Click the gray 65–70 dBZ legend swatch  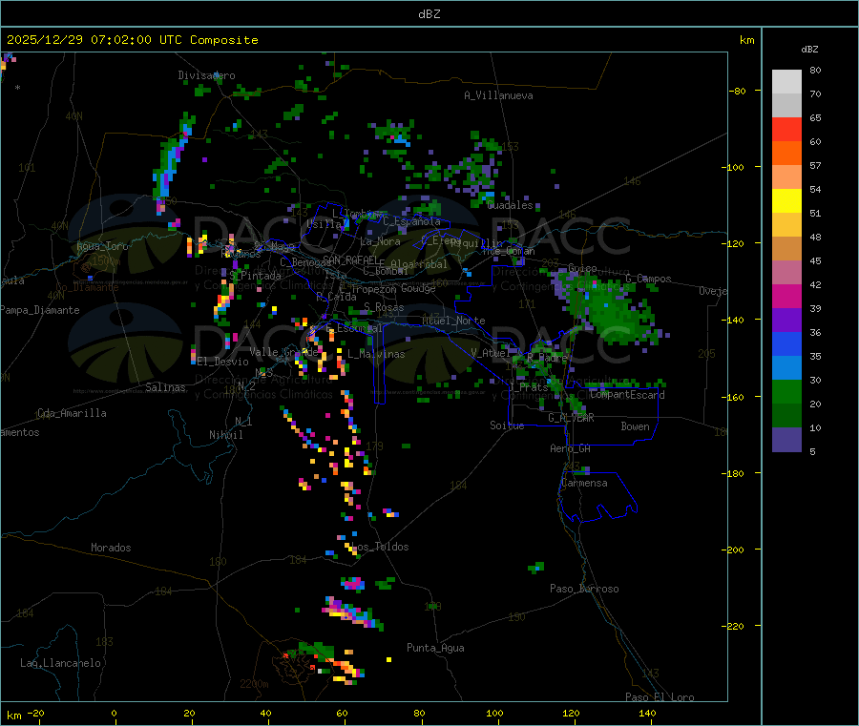[786, 106]
